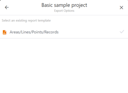This screenshot has height=93, width=128.
Task: Click the divider under the template row
Action: (x=64, y=38)
